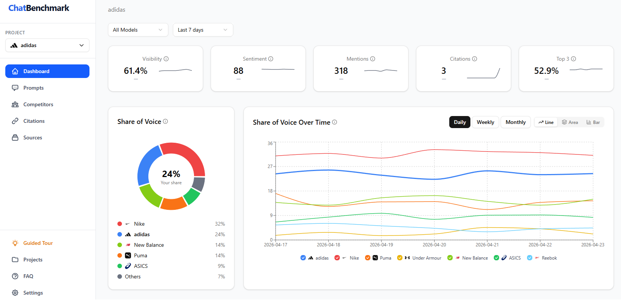Viewport: 621px width, 301px height.
Task: Click the Share of Voice info icon
Action: tap(165, 121)
